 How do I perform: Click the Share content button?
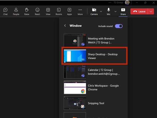123,11
